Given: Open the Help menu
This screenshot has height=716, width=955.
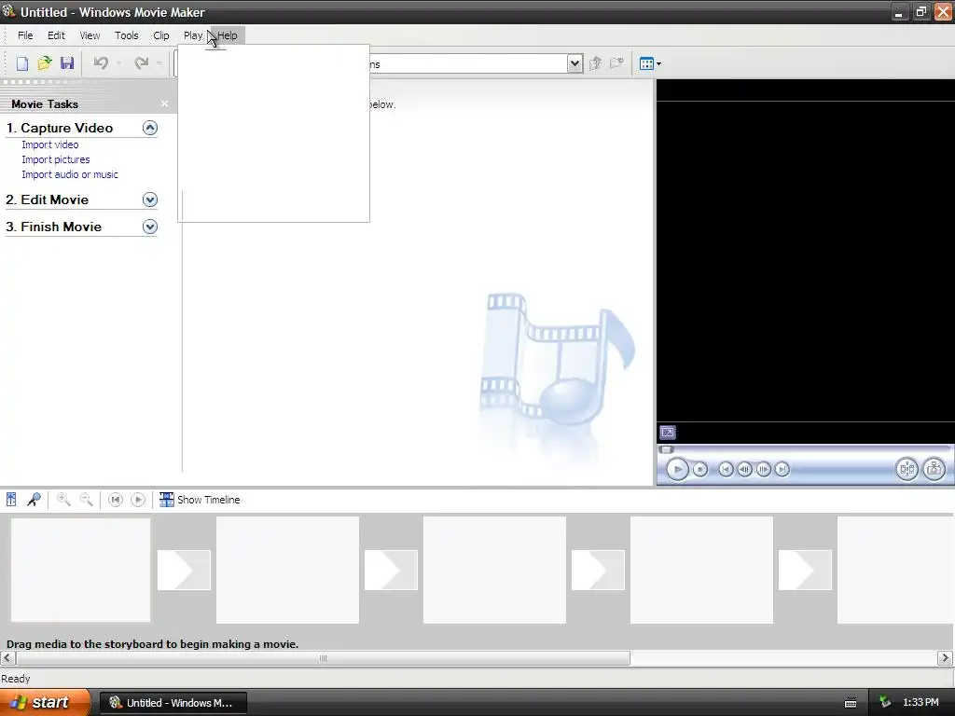Looking at the screenshot, I should [x=228, y=35].
